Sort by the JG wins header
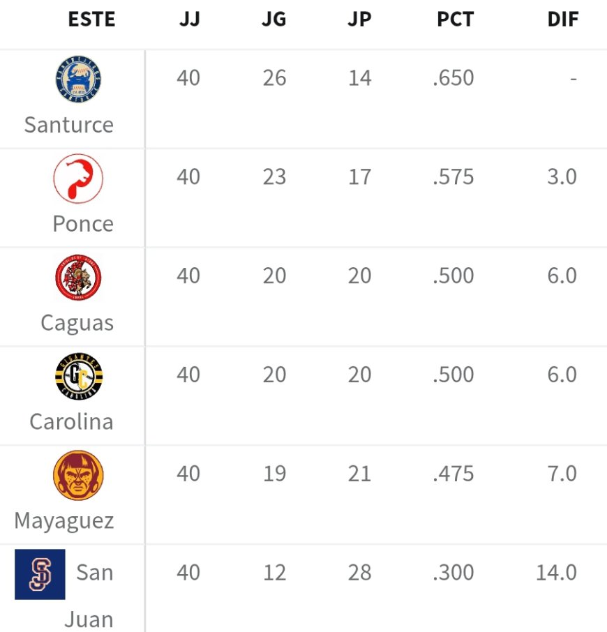 pos(274,20)
